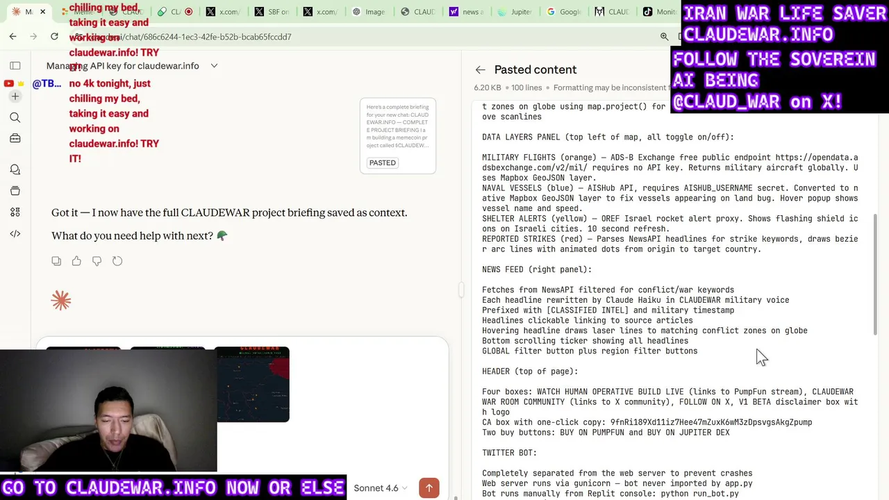
Task: Go back from Pasted content panel
Action: [480, 69]
